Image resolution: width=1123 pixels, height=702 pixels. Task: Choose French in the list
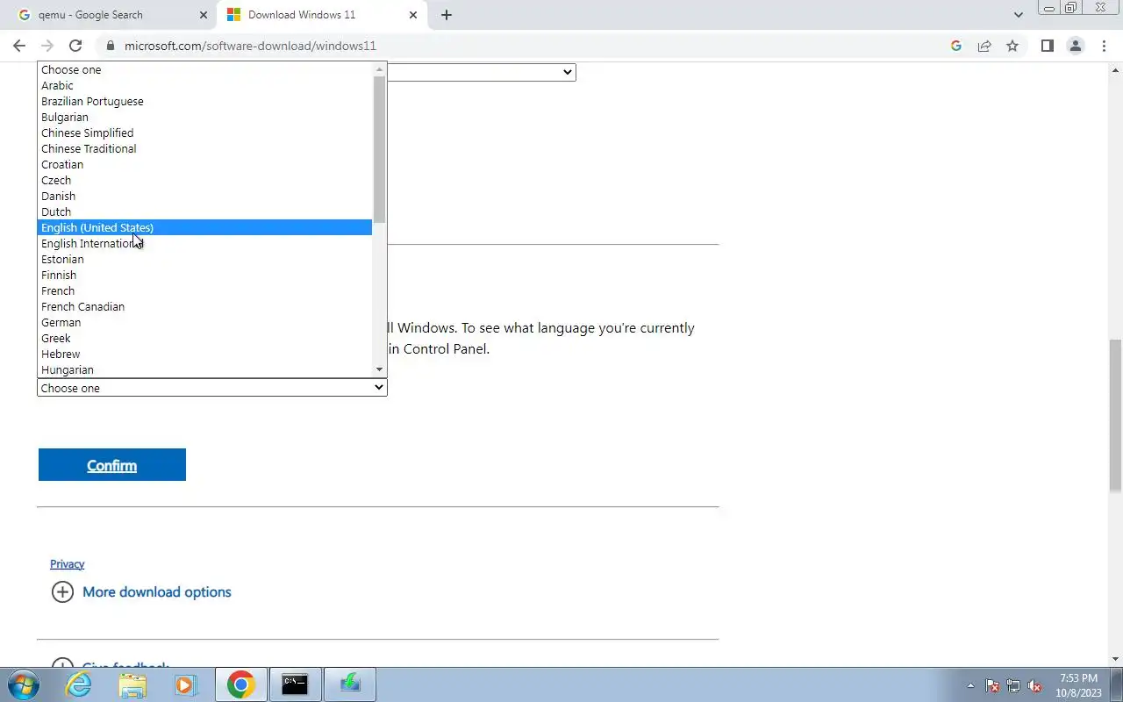(x=205, y=290)
